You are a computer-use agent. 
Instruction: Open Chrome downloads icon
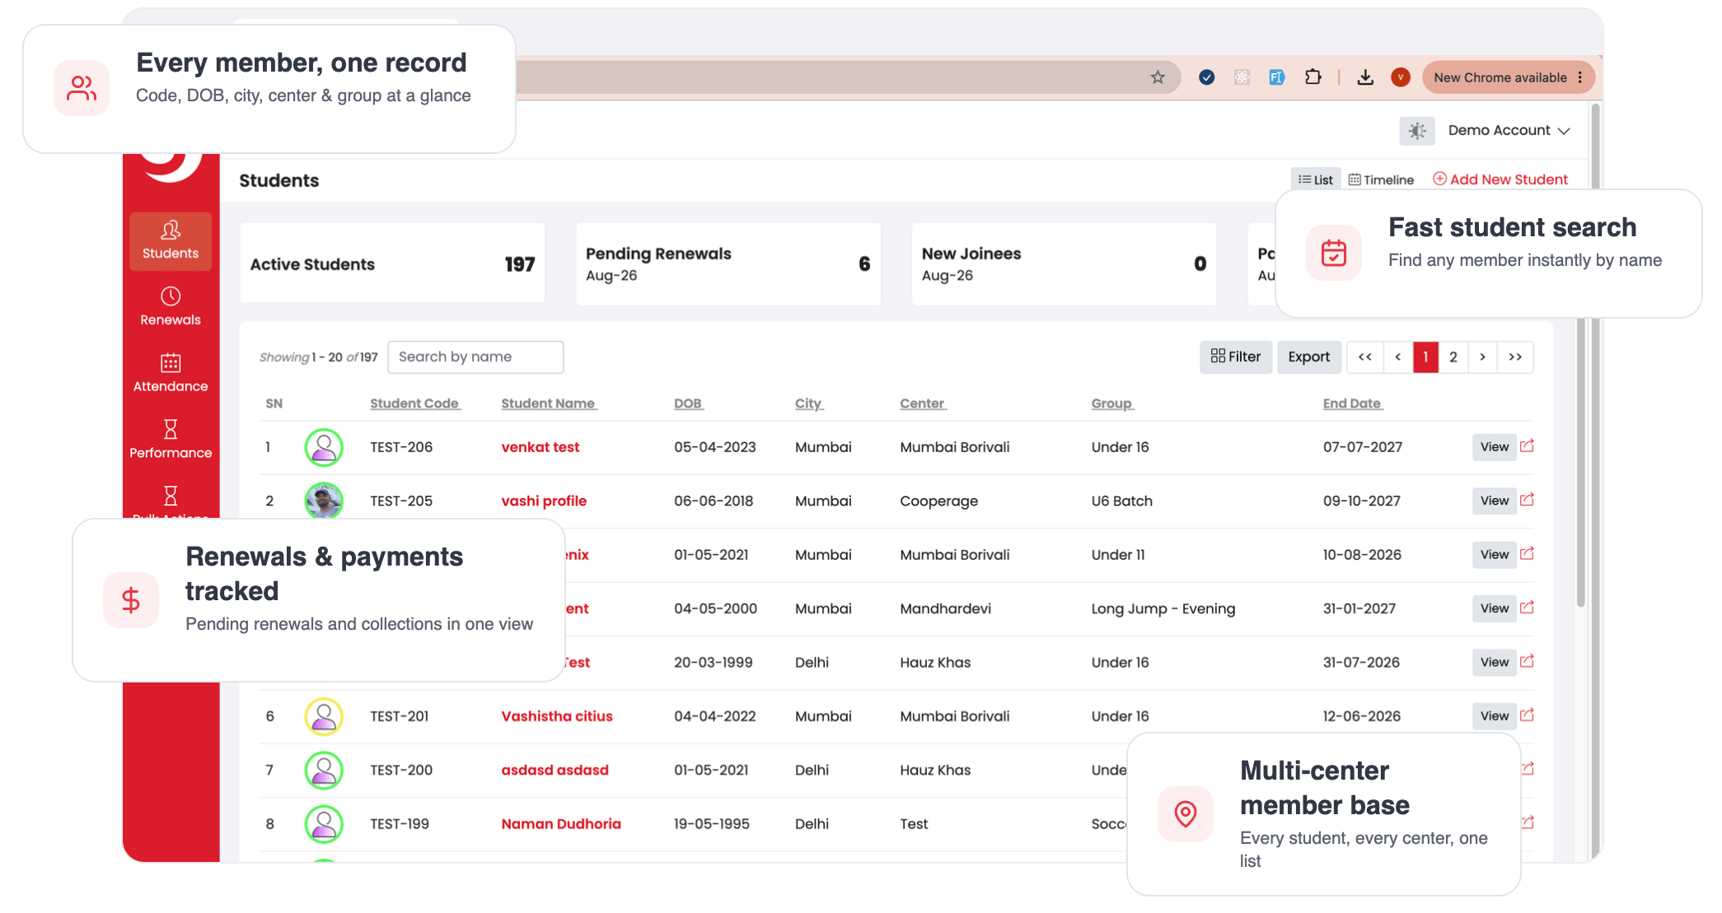tap(1365, 77)
